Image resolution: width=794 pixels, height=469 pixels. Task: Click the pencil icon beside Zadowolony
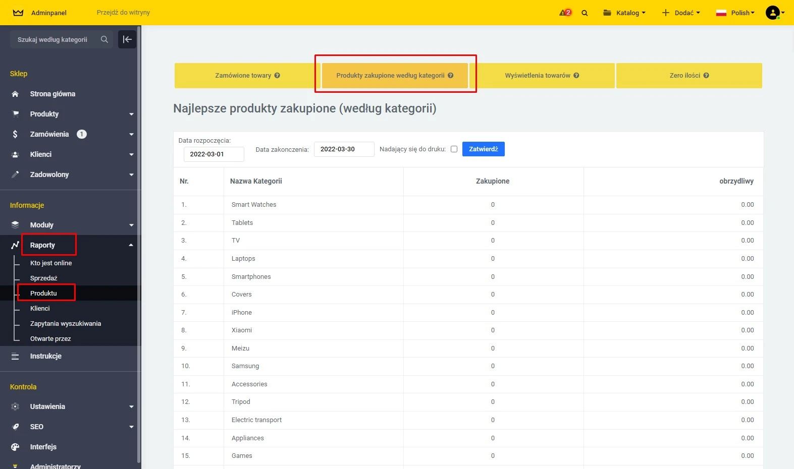[15, 174]
